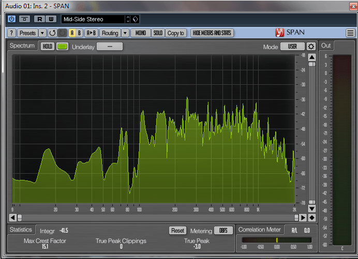
Task: Expand the arrow dropdown next to Routing
Action: point(125,33)
